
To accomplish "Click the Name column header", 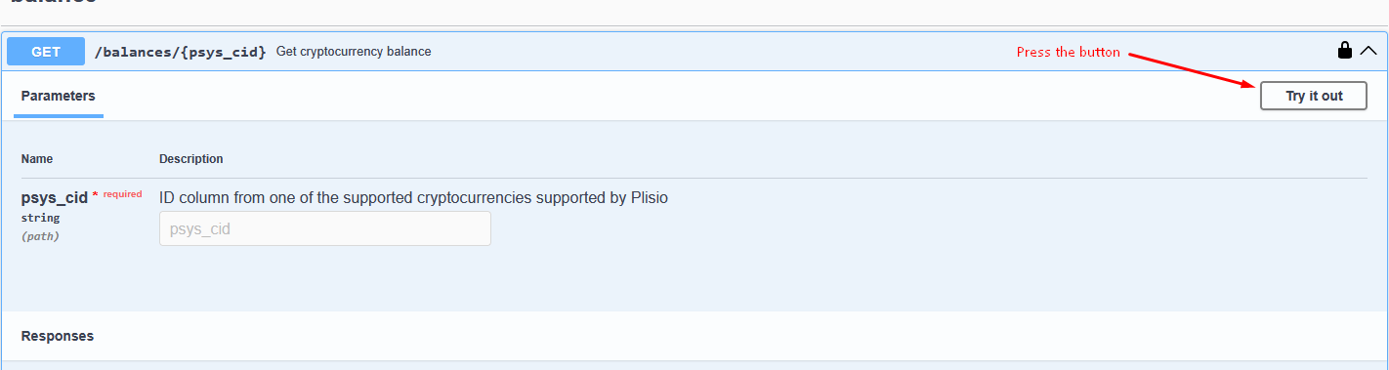I will pyautogui.click(x=37, y=159).
